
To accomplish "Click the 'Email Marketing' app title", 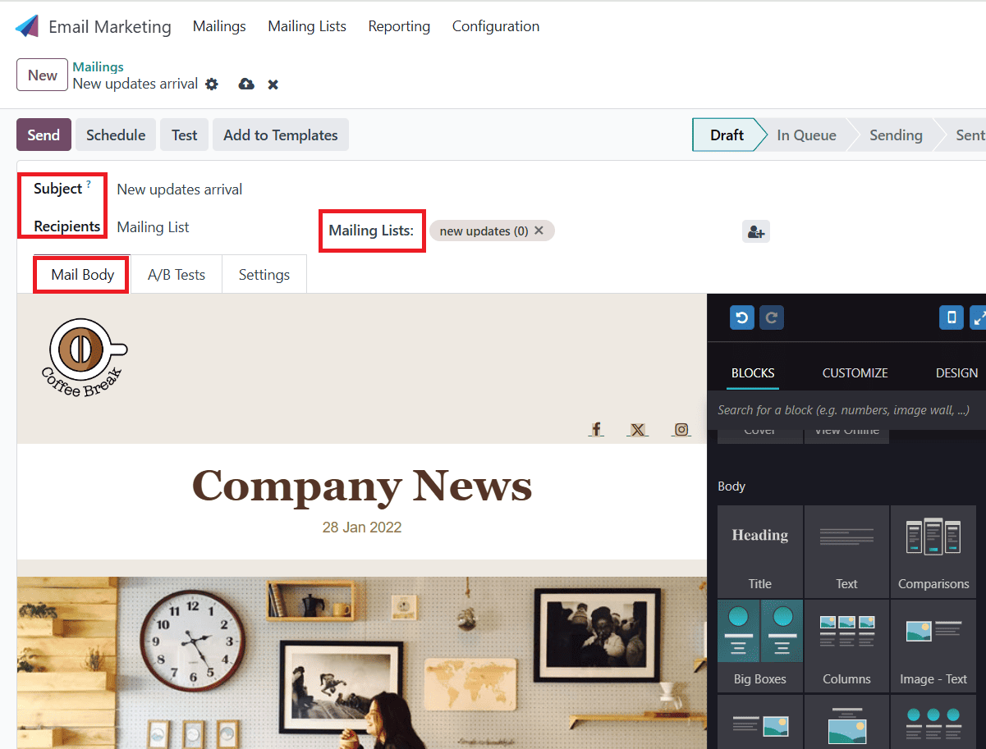I will 110,27.
